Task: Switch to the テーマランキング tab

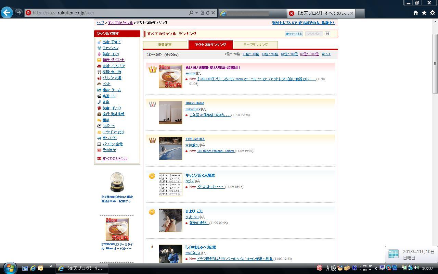Action: tap(255, 45)
